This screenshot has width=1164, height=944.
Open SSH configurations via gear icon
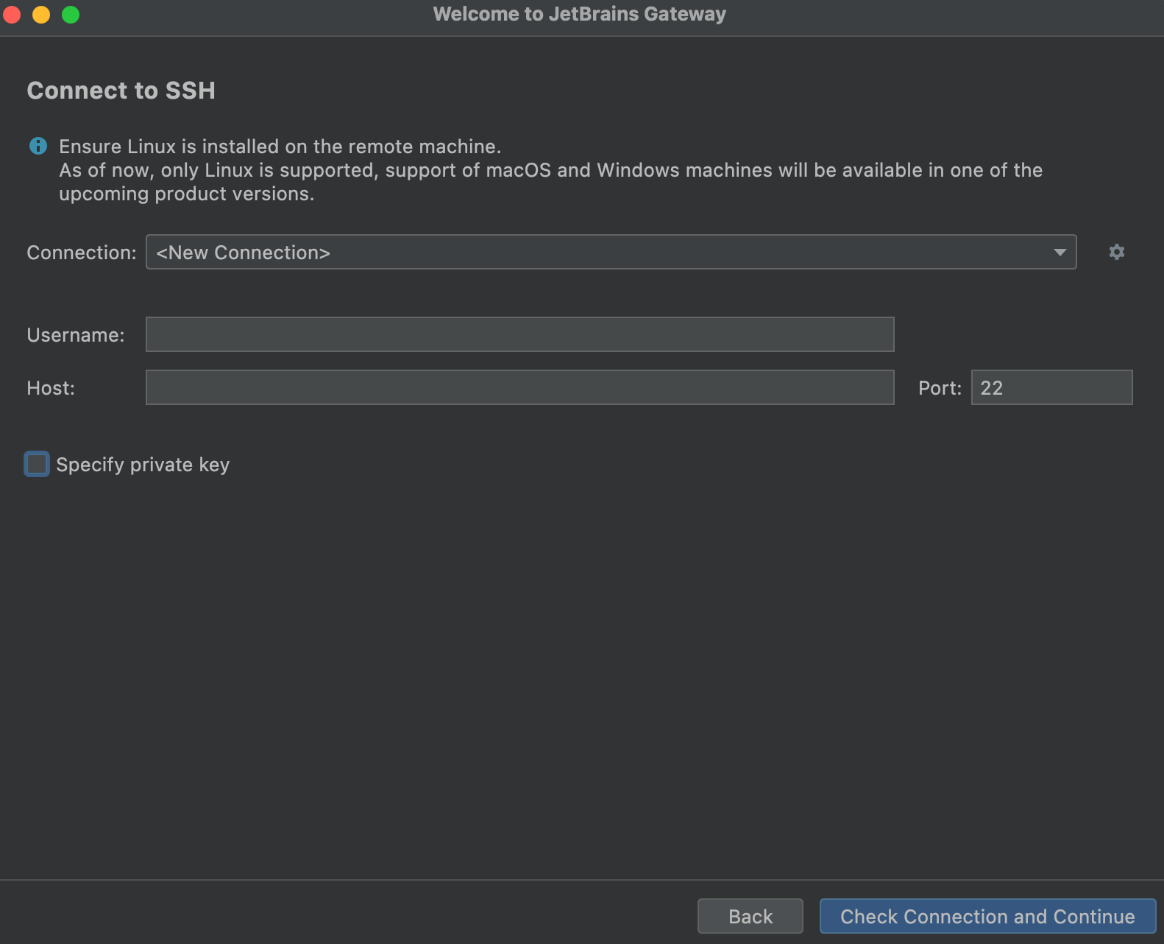(x=1116, y=252)
